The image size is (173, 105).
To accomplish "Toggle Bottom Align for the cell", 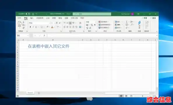I will 70,23.
